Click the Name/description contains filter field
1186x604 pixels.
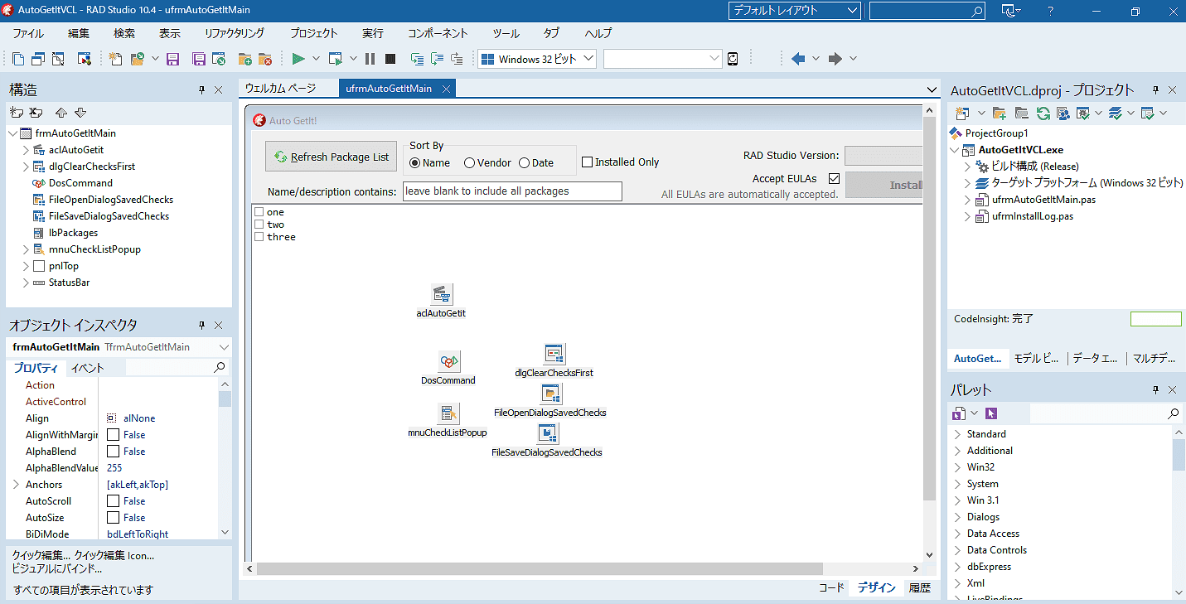click(x=512, y=191)
